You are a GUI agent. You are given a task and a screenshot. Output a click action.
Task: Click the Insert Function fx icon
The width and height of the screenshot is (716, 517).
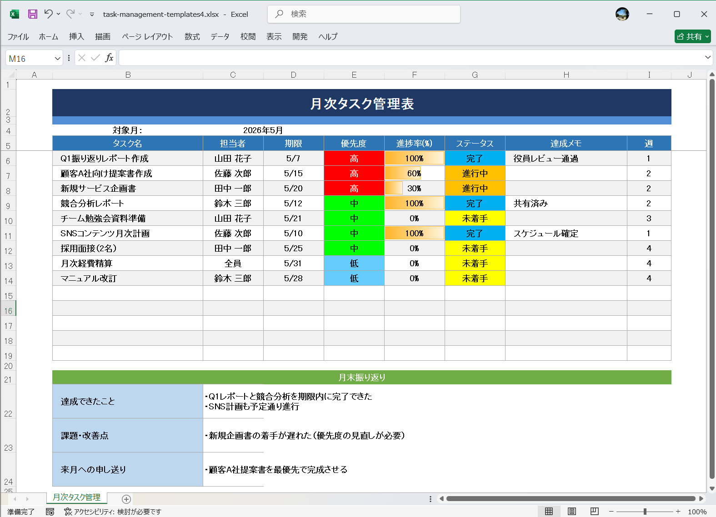(x=109, y=58)
